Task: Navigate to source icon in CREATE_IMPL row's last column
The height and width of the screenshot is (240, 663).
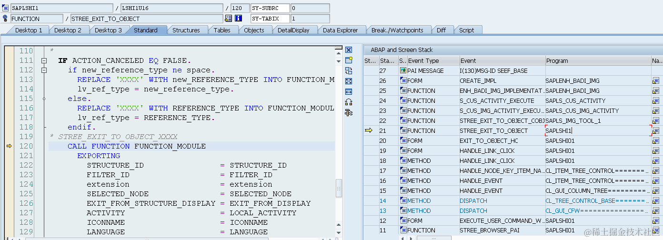Action: coord(656,80)
